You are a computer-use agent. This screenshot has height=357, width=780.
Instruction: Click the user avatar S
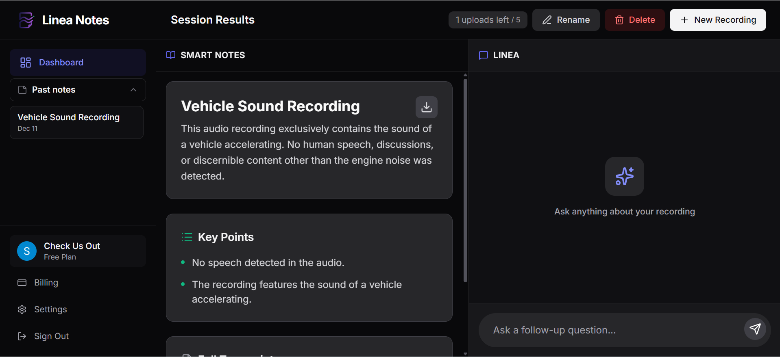27,251
